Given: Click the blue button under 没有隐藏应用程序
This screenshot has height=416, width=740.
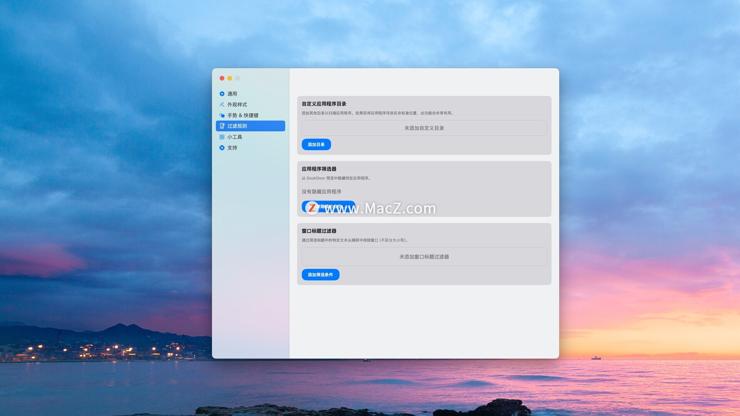Looking at the screenshot, I should coord(328,206).
